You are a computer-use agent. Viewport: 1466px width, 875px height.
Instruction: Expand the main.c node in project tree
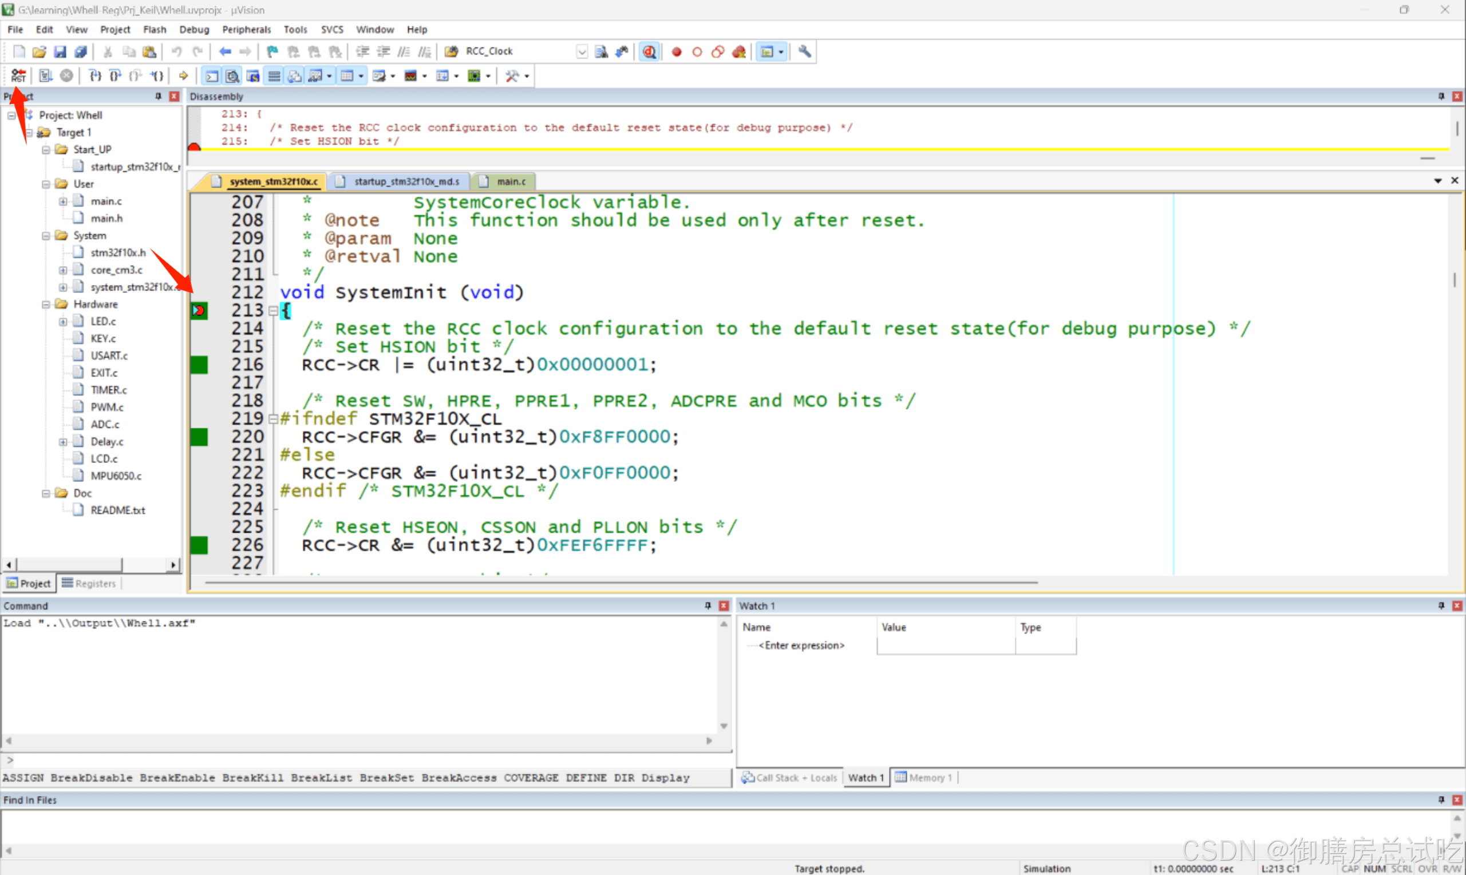pos(63,201)
